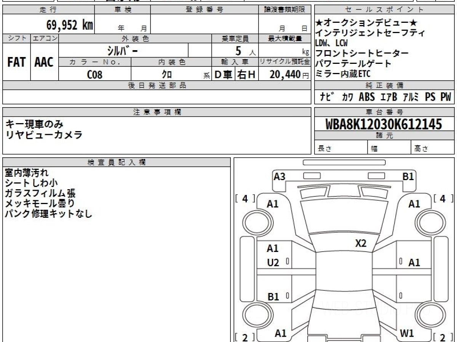Viewport: 457px width, 342px height.
Task: Click the "アルミ" equipment entry
Action: click(x=411, y=97)
